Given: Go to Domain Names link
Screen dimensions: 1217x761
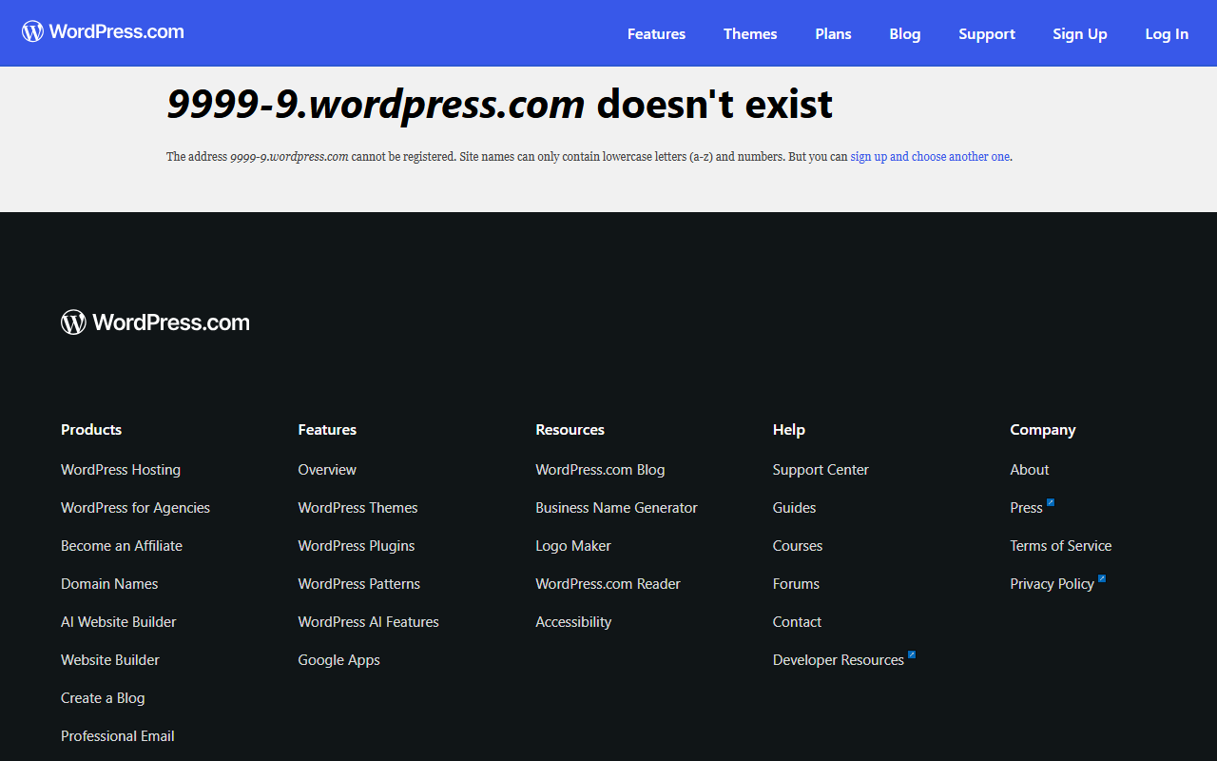Looking at the screenshot, I should tap(109, 584).
